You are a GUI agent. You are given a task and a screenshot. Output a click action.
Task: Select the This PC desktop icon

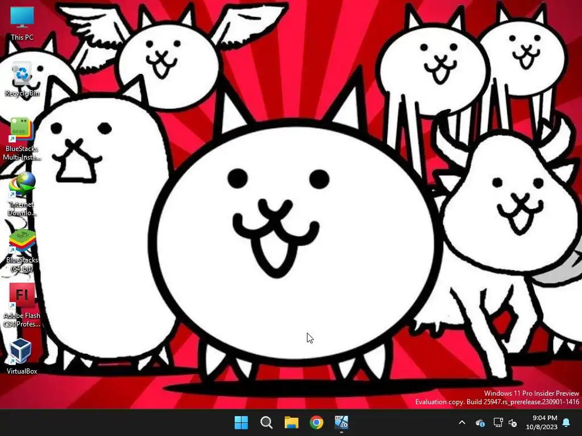pyautogui.click(x=22, y=24)
